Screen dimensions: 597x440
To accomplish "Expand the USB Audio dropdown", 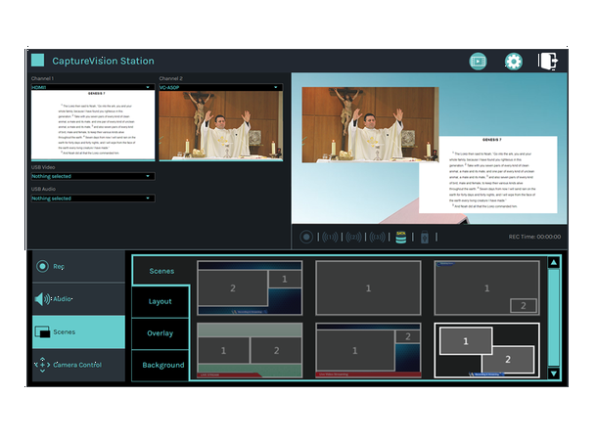I will pos(92,198).
